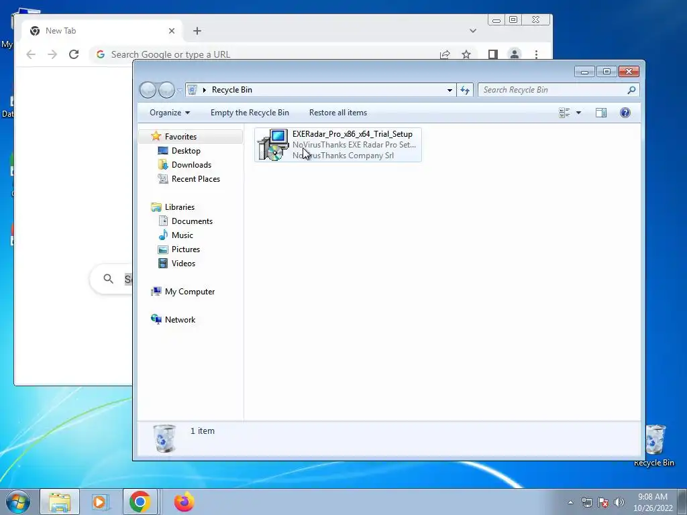Click Google search magnifier on New Tab page
This screenshot has width=687, height=515.
[108, 278]
